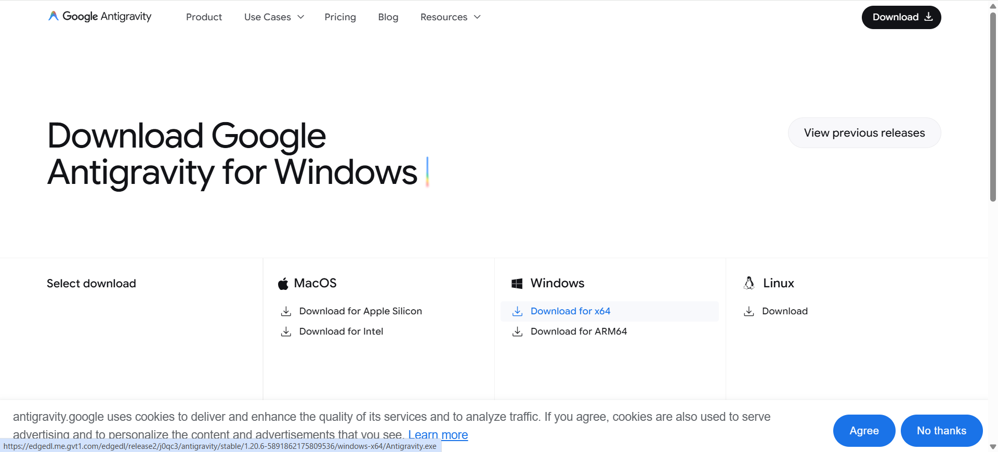This screenshot has height=452, width=998.
Task: Expand the Use Cases dropdown
Action: pyautogui.click(x=274, y=17)
